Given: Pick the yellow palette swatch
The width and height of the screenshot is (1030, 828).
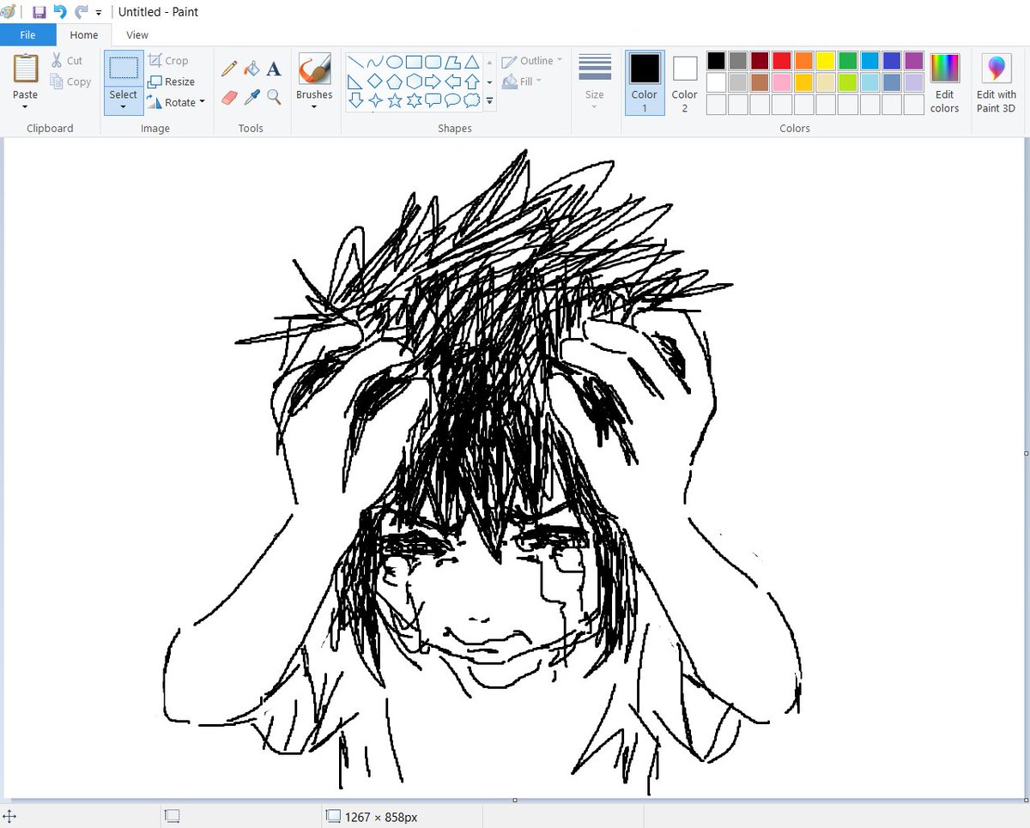Looking at the screenshot, I should 826,61.
